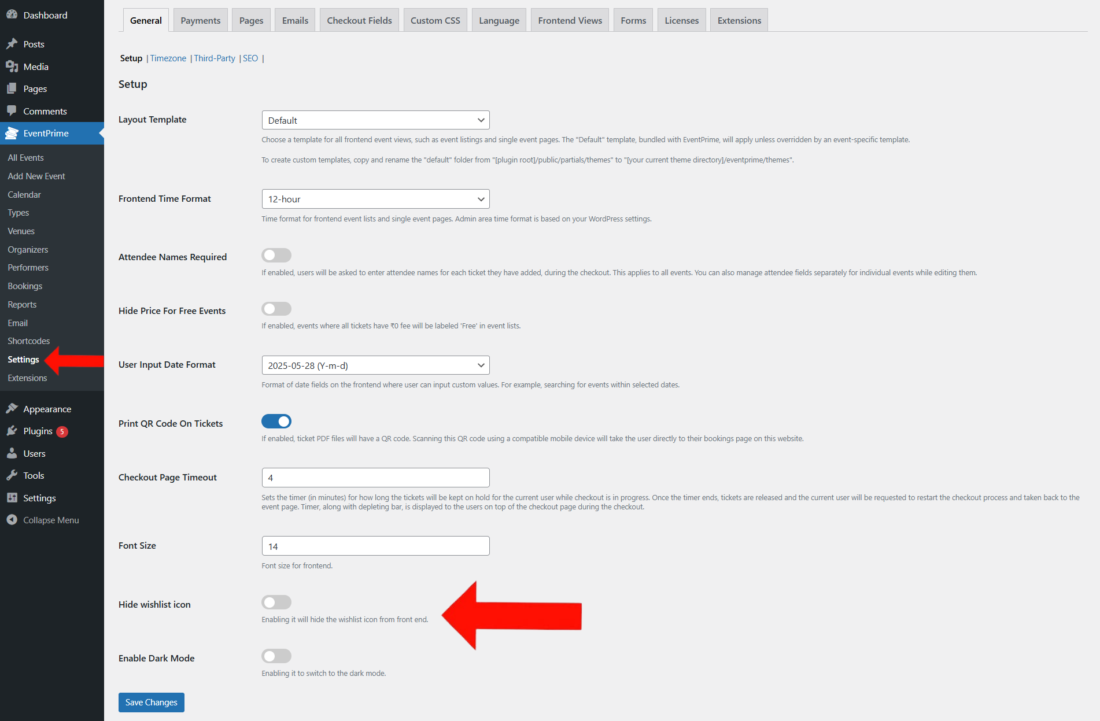Click the Users person icon

click(x=12, y=453)
